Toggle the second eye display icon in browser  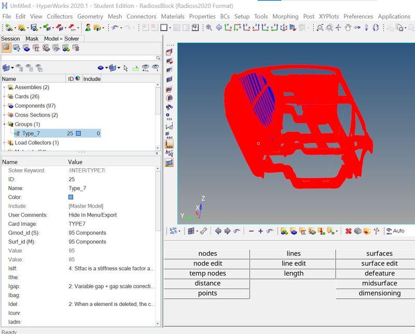29,68
